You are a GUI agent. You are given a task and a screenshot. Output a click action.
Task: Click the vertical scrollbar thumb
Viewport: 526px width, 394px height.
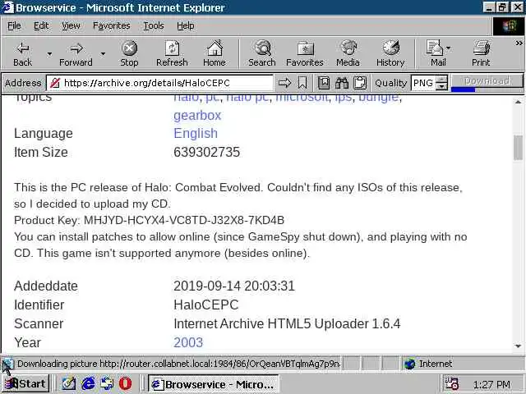[518, 148]
